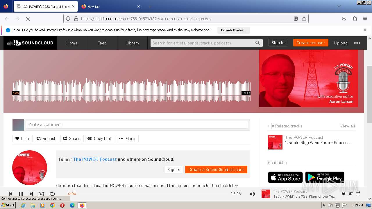The width and height of the screenshot is (372, 209).
Task: Click the SoundCloud logo
Action: pos(30,43)
